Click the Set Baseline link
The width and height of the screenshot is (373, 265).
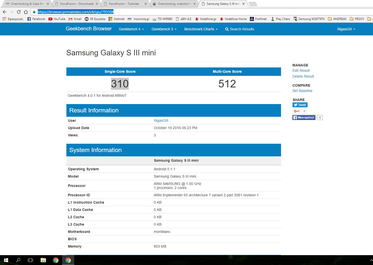[x=302, y=91]
